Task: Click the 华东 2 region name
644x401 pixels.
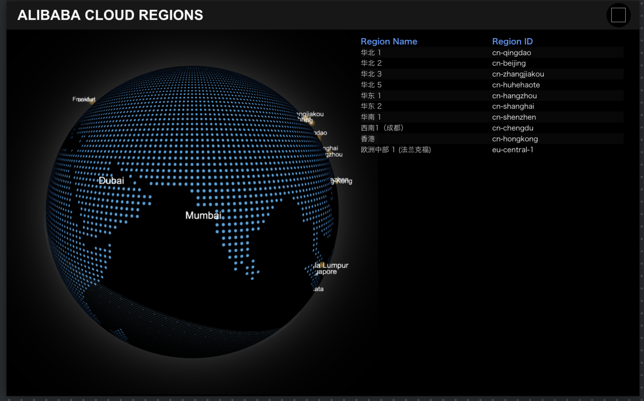Action: click(x=371, y=106)
